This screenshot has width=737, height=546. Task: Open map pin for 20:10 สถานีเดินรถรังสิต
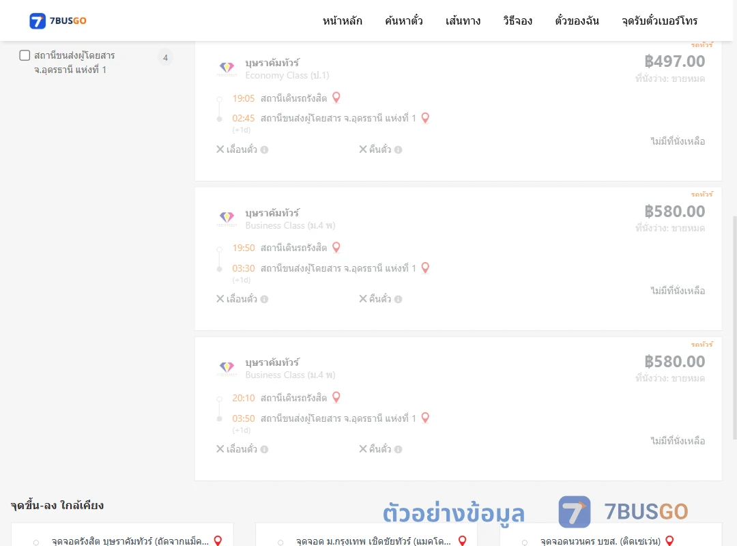336,397
